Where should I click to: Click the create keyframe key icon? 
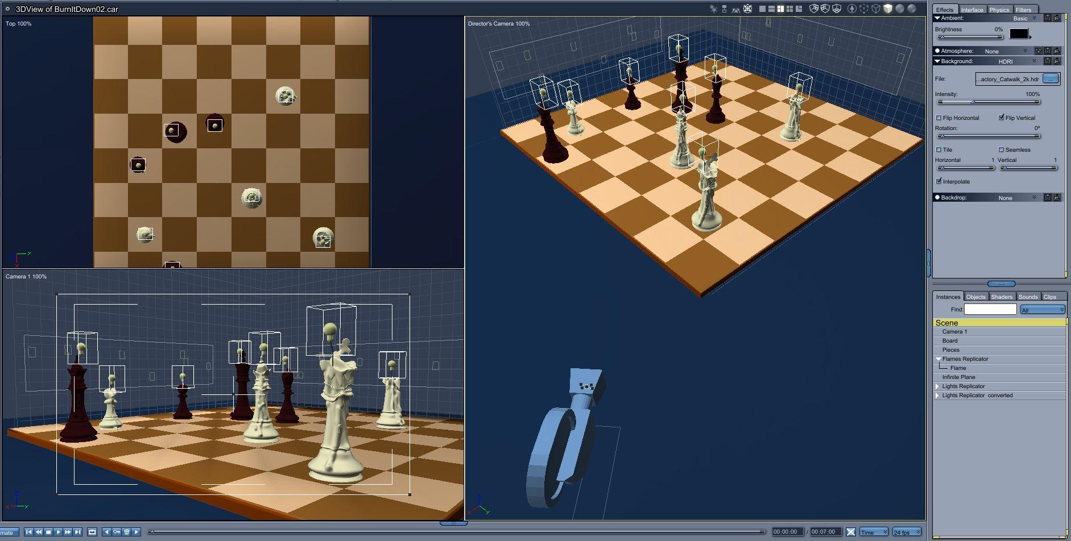pos(117,532)
